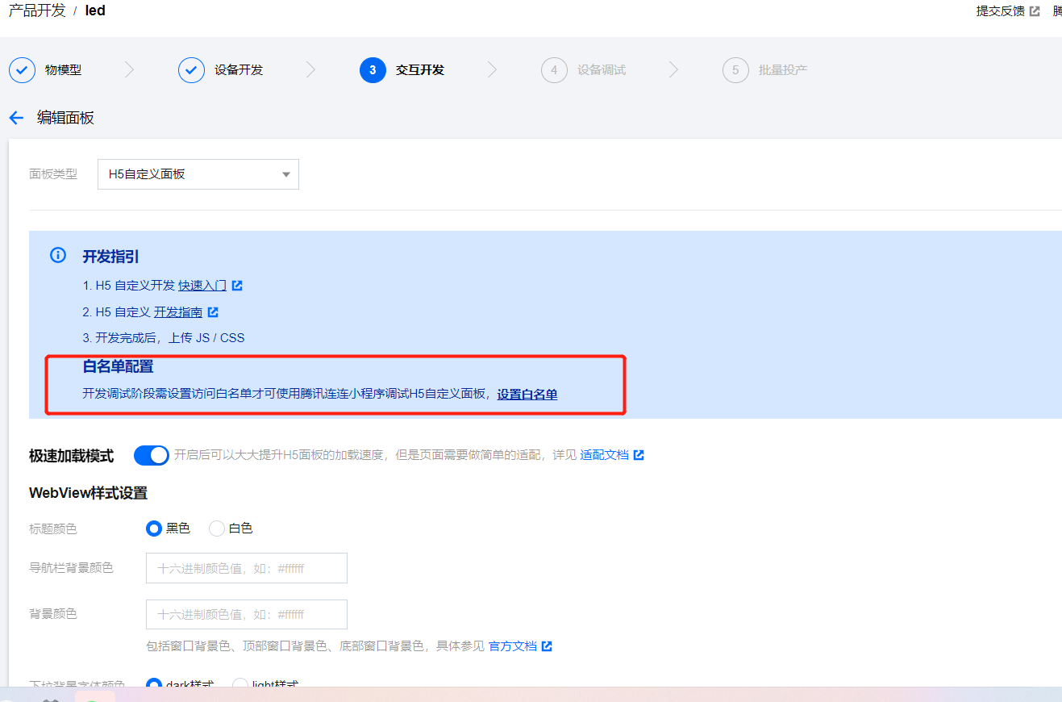The image size is (1062, 702).
Task: Click the info icon in 开发指引 panel
Action: (x=57, y=254)
